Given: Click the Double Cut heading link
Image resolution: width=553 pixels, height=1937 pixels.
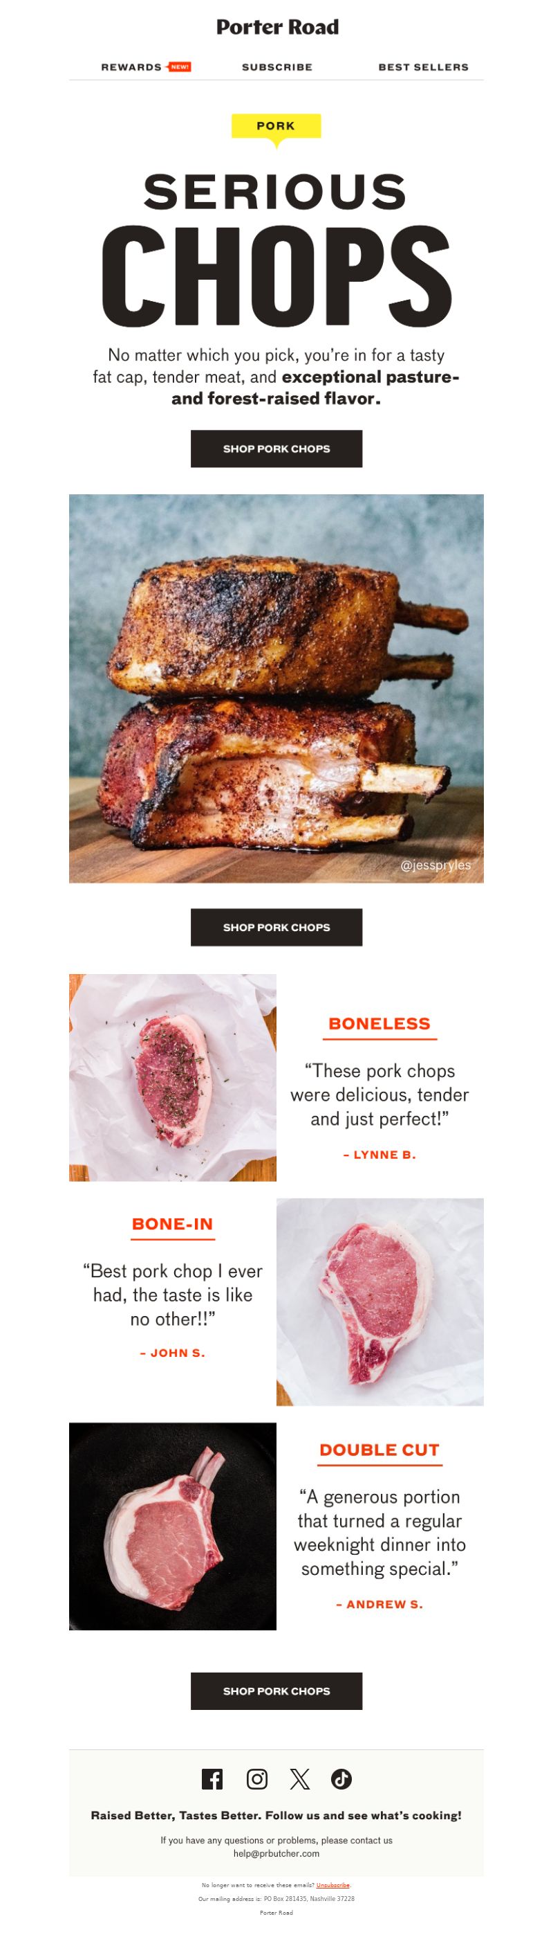Looking at the screenshot, I should pos(379,1450).
